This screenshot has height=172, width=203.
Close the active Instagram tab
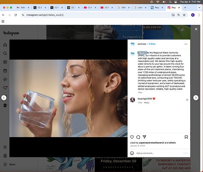[179, 8]
